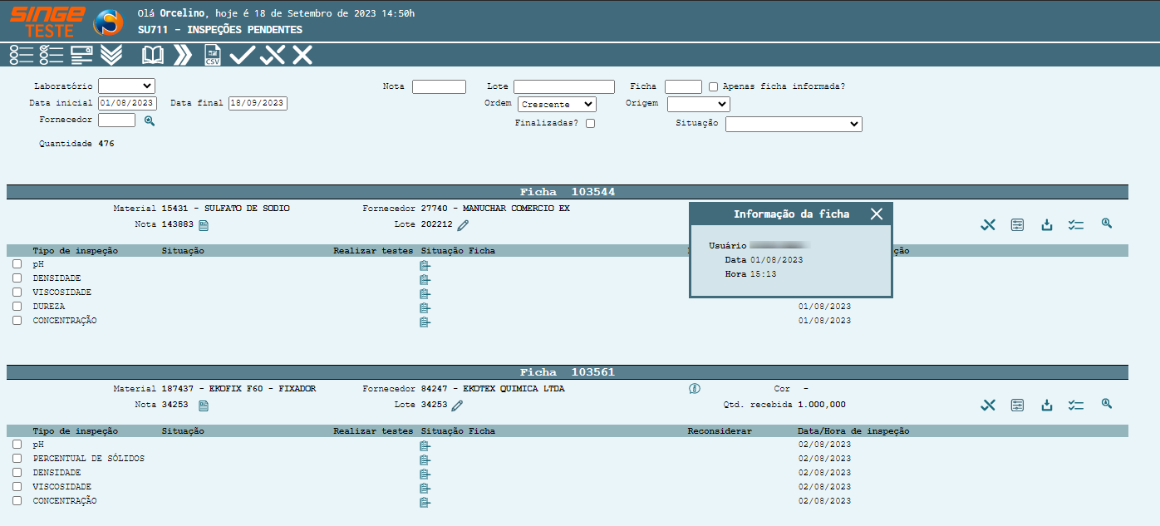Open clipboard icon for PERCENTUAL DE SÓLIDOS row
1160x526 pixels.
click(x=425, y=460)
